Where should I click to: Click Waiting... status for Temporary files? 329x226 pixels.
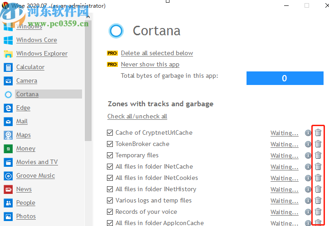pos(285,155)
